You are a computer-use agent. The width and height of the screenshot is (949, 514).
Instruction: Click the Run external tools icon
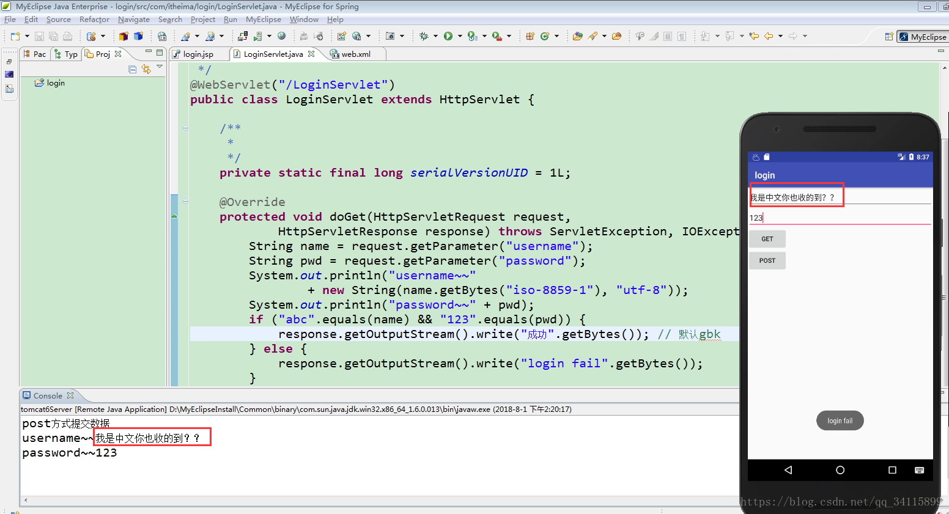coord(497,37)
